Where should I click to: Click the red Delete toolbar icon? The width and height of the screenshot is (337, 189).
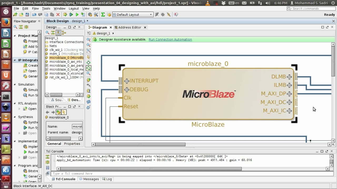tap(58, 15)
